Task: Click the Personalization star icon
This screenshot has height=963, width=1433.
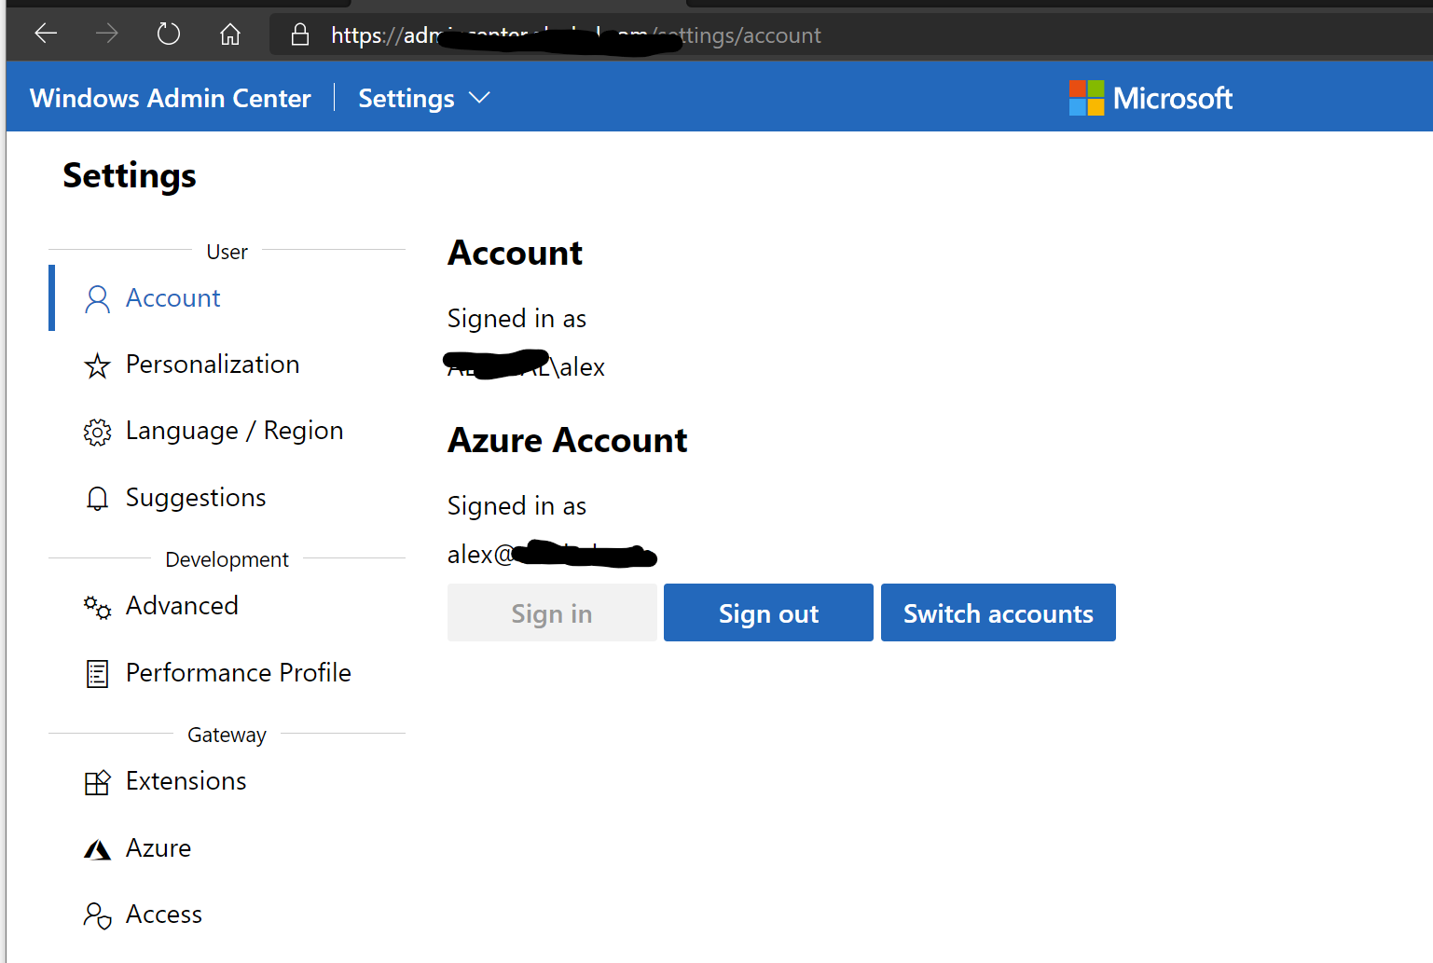Action: click(x=97, y=365)
